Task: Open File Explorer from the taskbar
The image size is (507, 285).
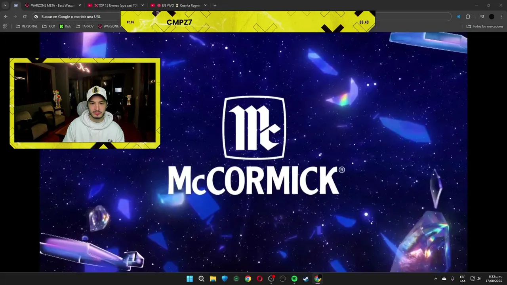Action: click(213, 279)
